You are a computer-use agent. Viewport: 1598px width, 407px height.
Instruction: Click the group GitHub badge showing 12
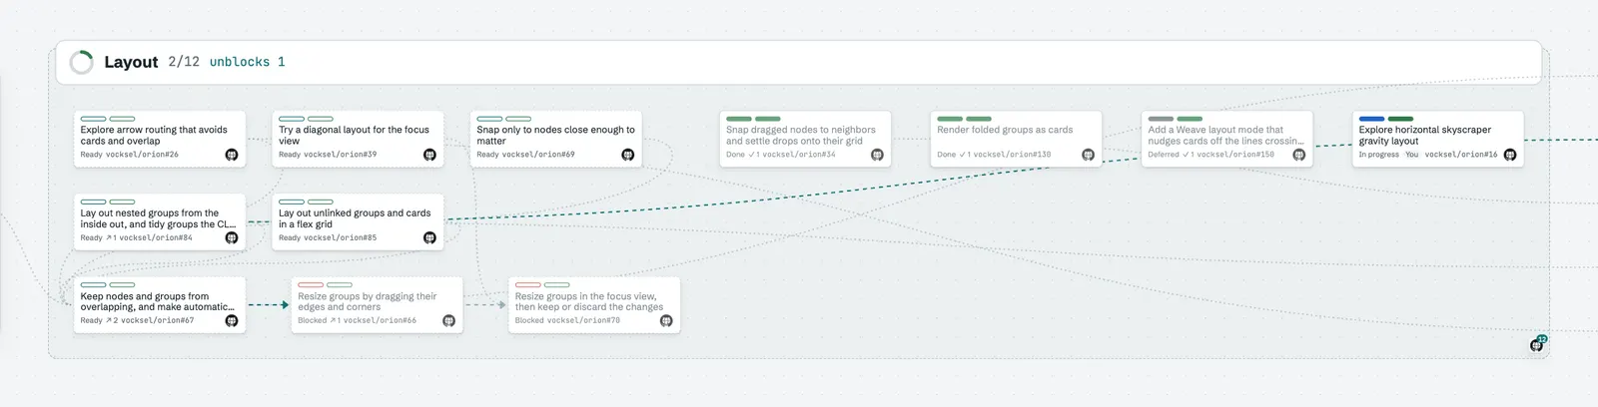tap(1537, 344)
